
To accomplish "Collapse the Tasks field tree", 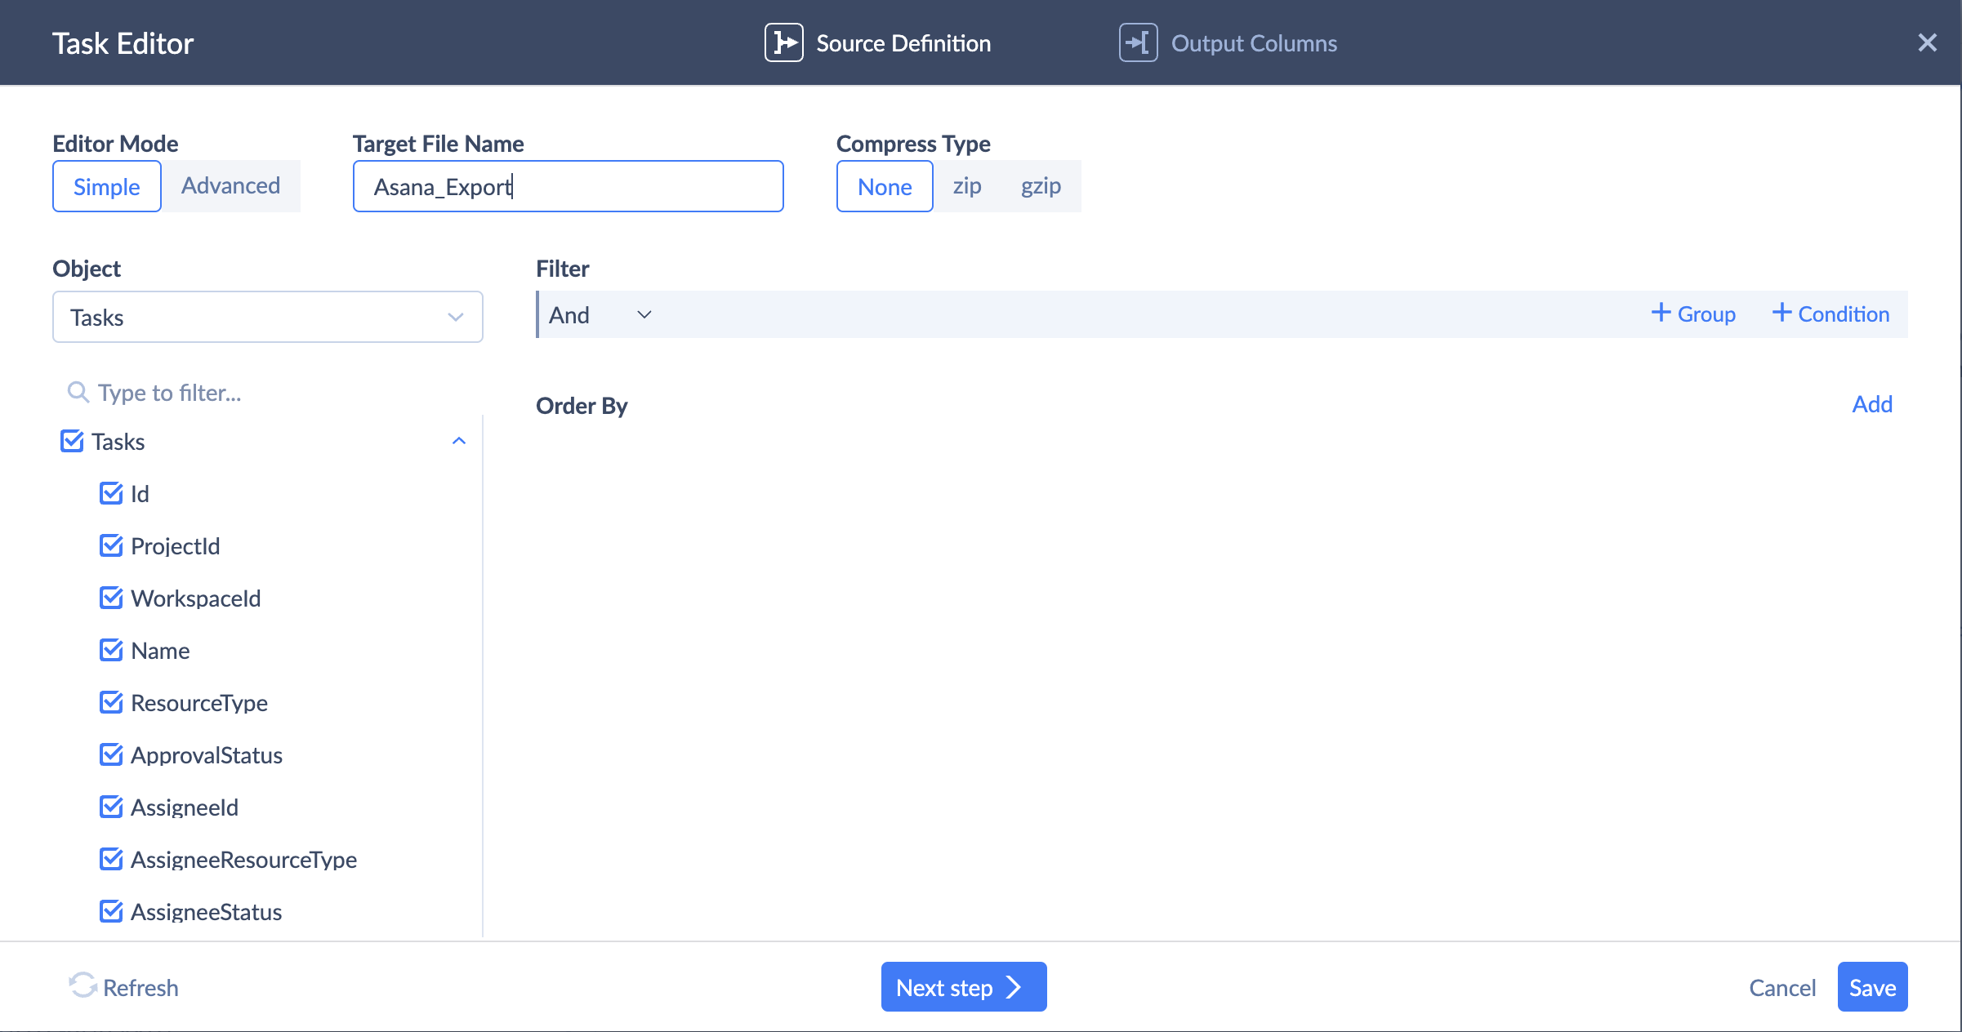I will [x=459, y=441].
